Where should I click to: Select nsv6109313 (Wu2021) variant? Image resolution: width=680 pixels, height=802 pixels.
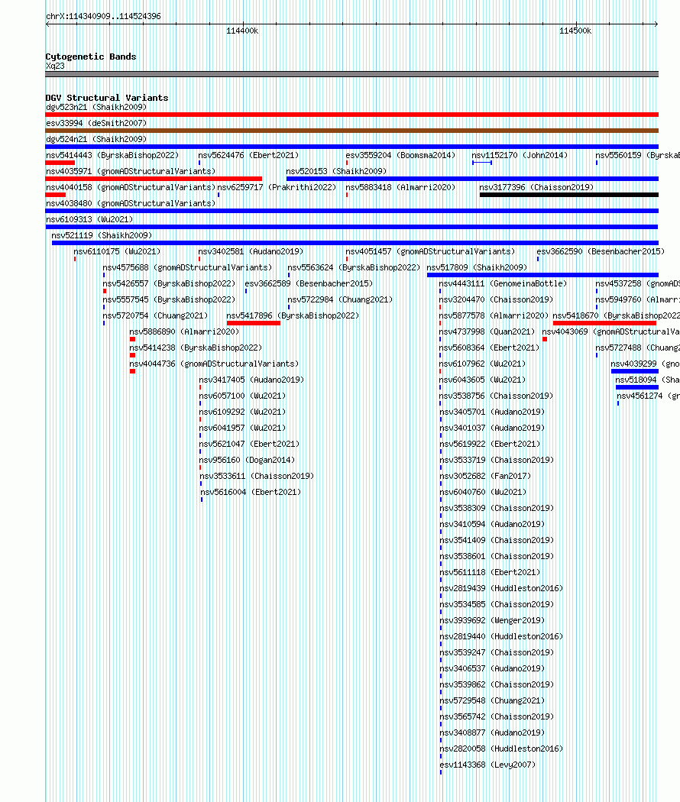pos(89,219)
